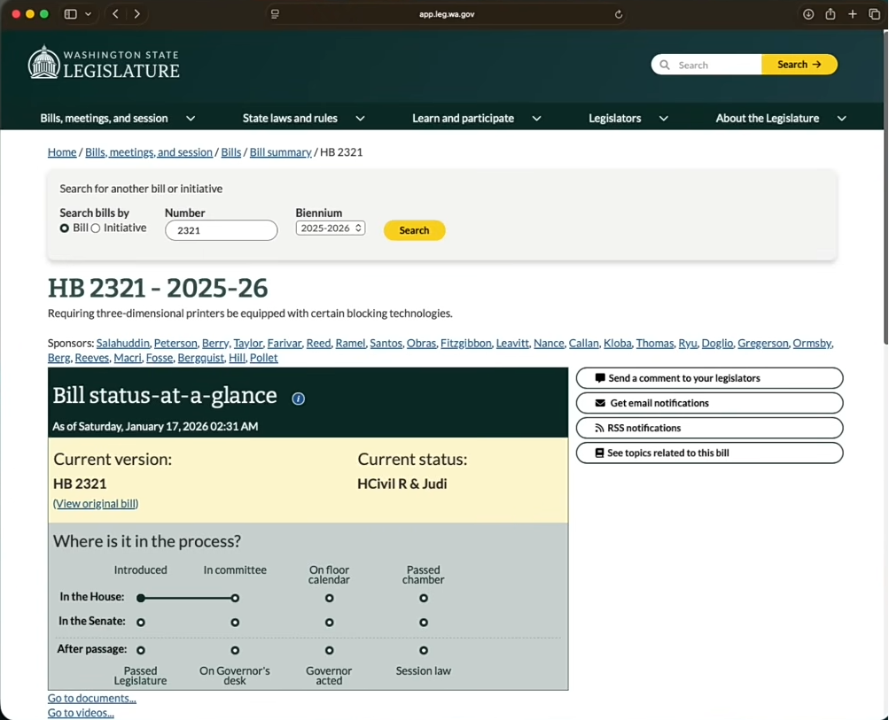Image resolution: width=889 pixels, height=720 pixels.
Task: Open the Legislators menu
Action: (x=614, y=119)
